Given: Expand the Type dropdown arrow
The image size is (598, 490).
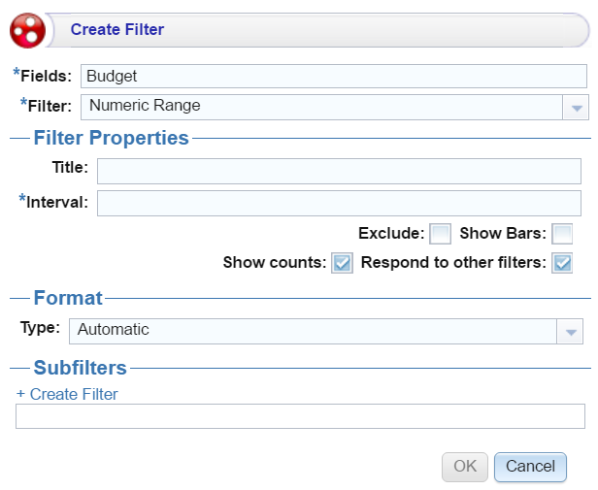Looking at the screenshot, I should pyautogui.click(x=570, y=332).
